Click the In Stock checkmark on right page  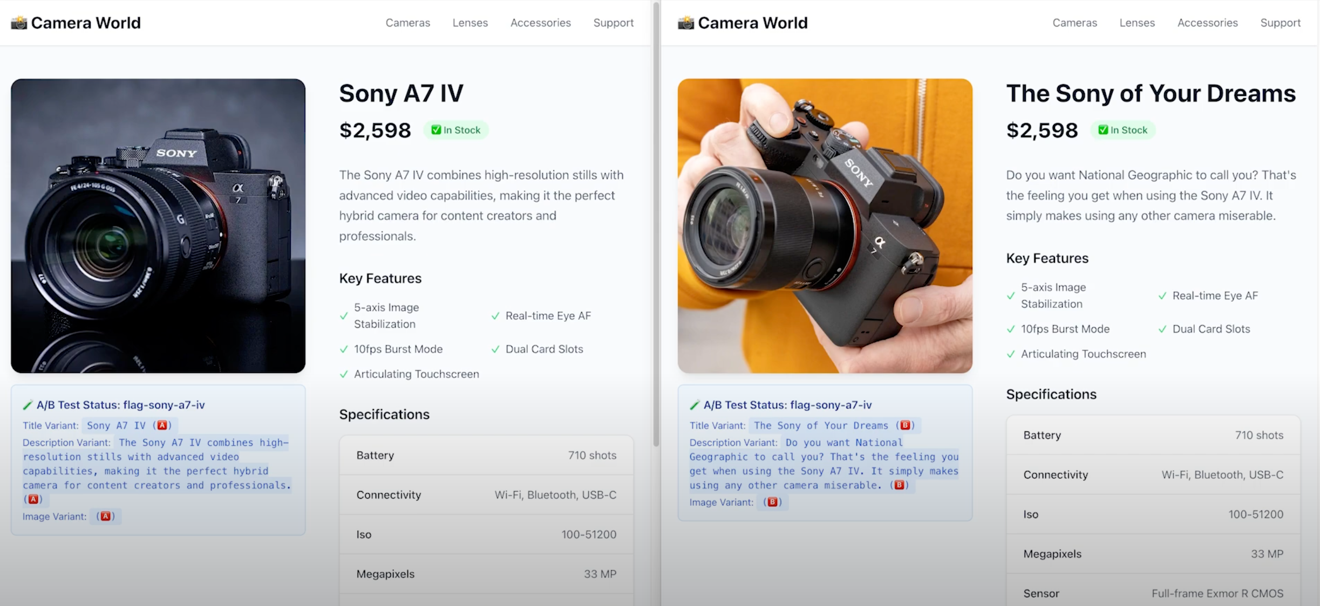1103,130
